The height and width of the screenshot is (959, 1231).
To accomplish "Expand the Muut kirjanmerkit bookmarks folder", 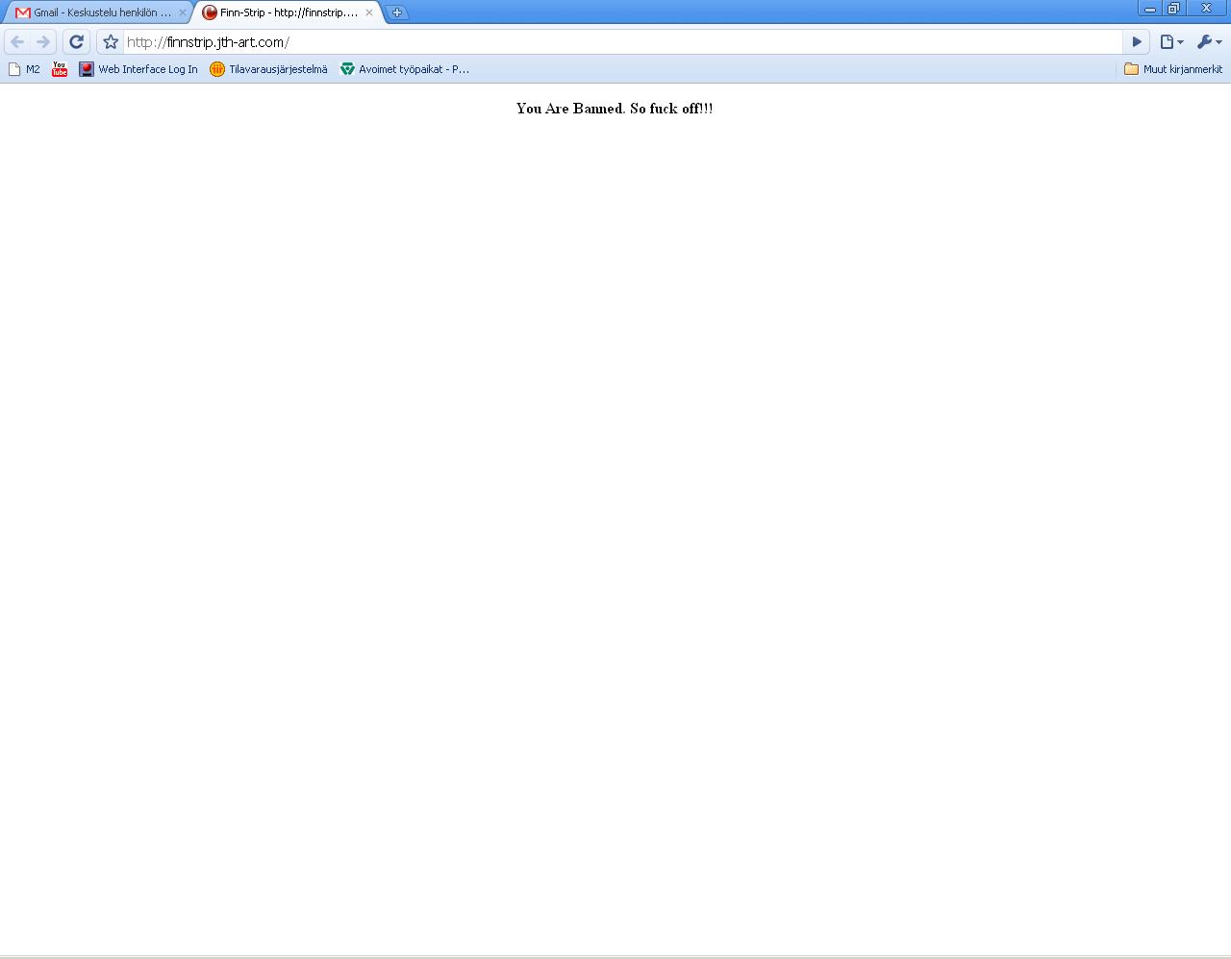I will coord(1173,69).
